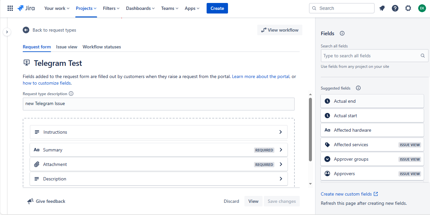Click the Jira logo
This screenshot has height=215, width=430.
pos(26,8)
